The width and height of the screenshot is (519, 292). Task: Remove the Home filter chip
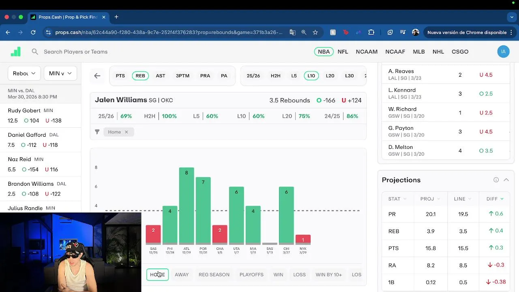coord(126,132)
